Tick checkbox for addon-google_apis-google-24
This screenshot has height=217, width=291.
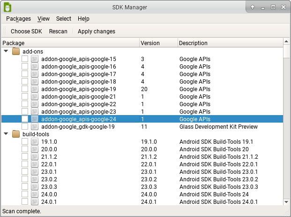(25, 119)
